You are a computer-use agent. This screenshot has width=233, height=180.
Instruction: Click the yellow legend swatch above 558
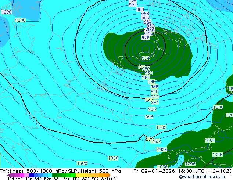click(x=78, y=175)
